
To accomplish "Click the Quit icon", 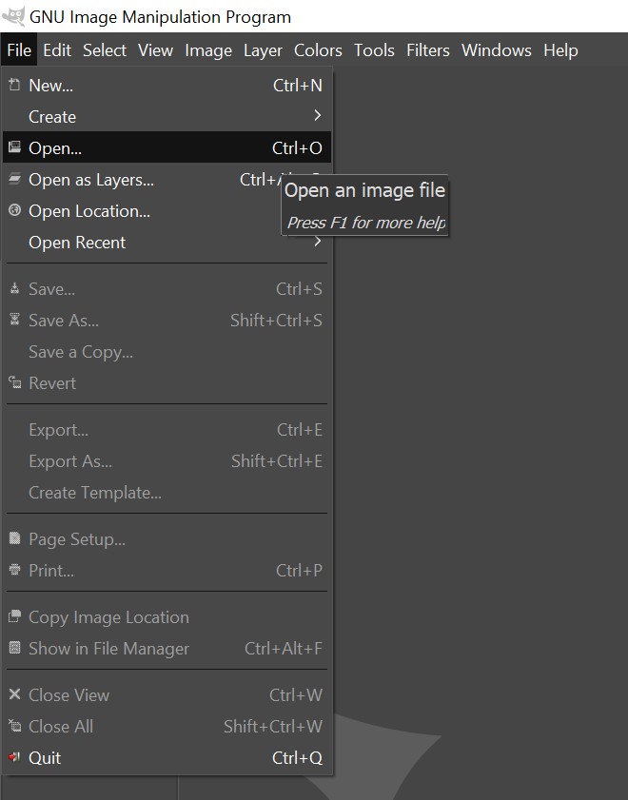I will tap(15, 757).
